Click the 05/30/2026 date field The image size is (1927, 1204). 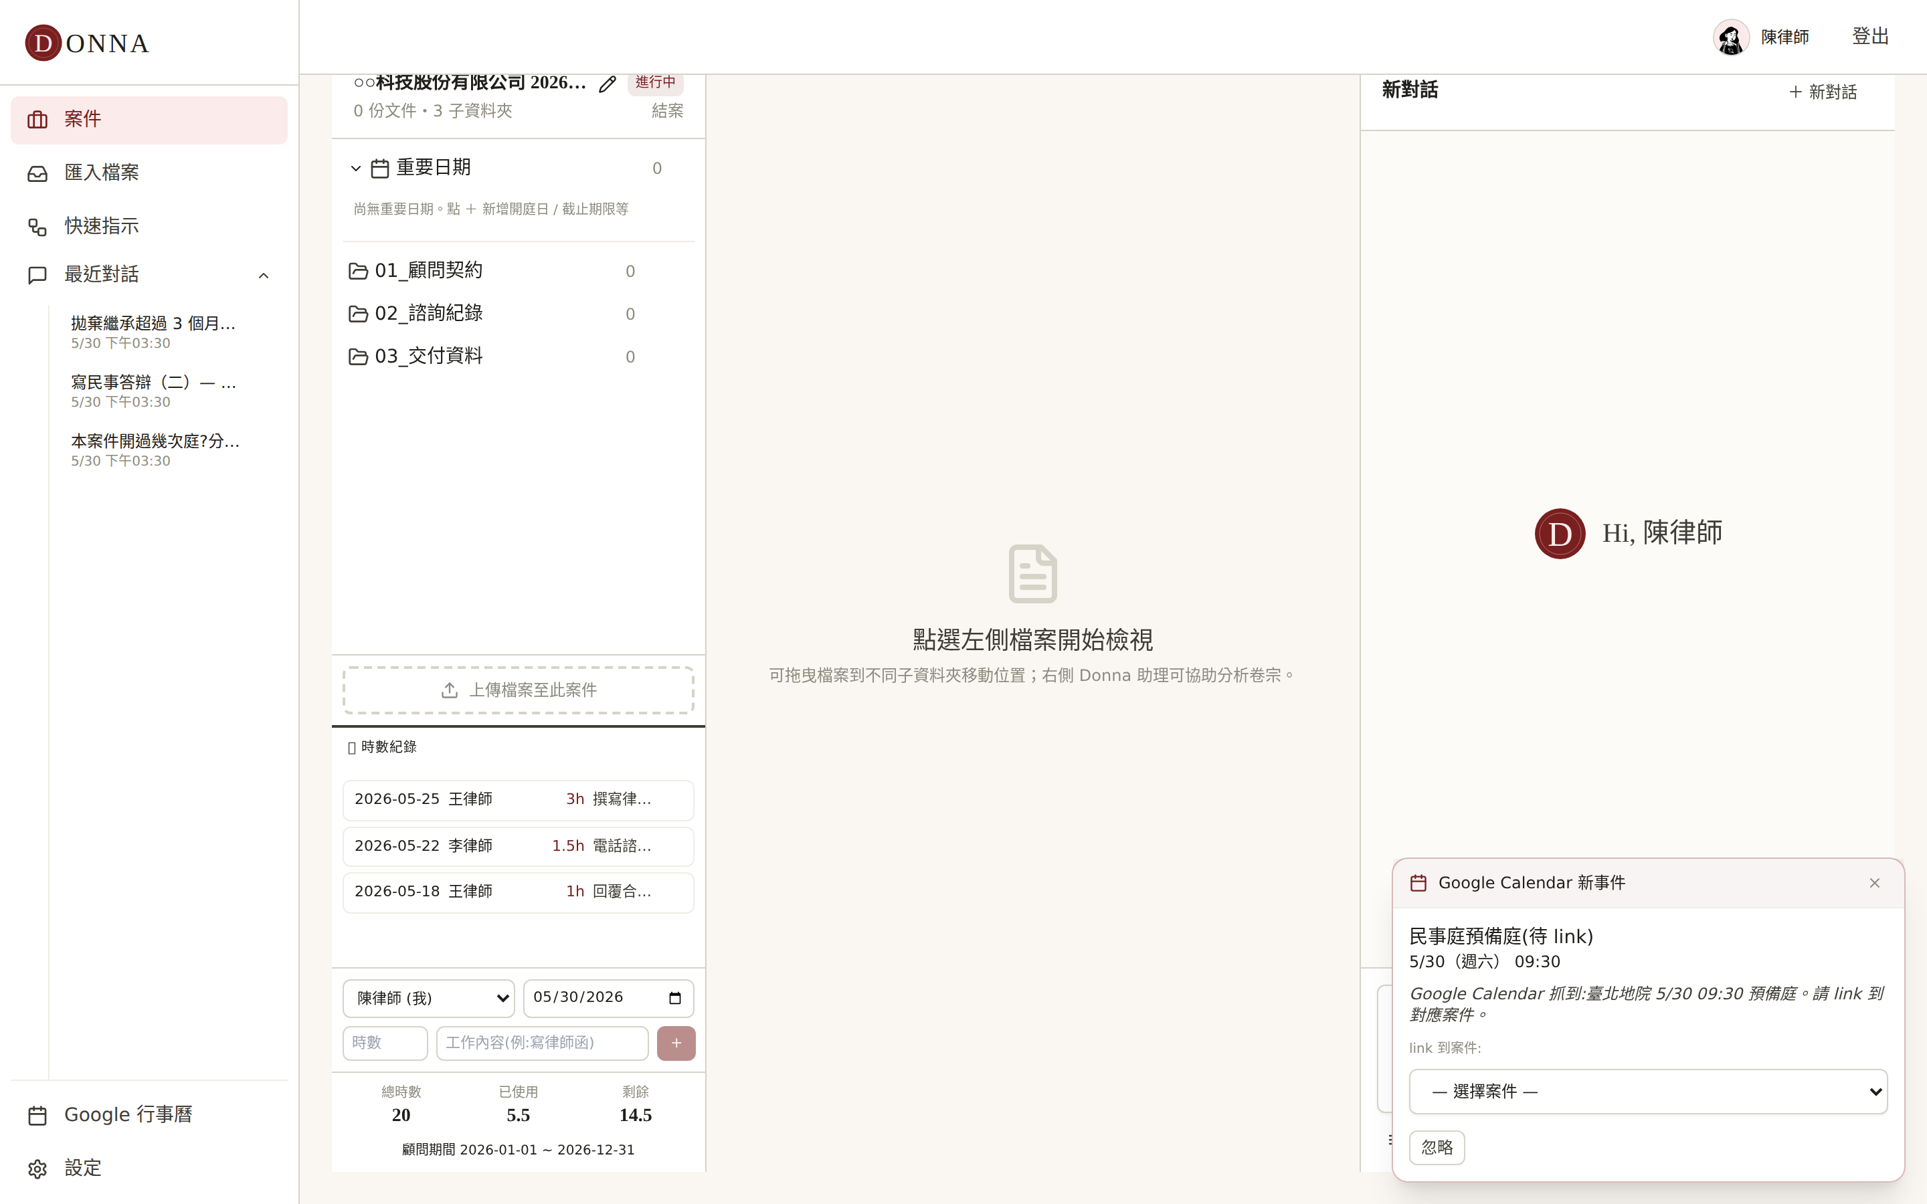(608, 998)
